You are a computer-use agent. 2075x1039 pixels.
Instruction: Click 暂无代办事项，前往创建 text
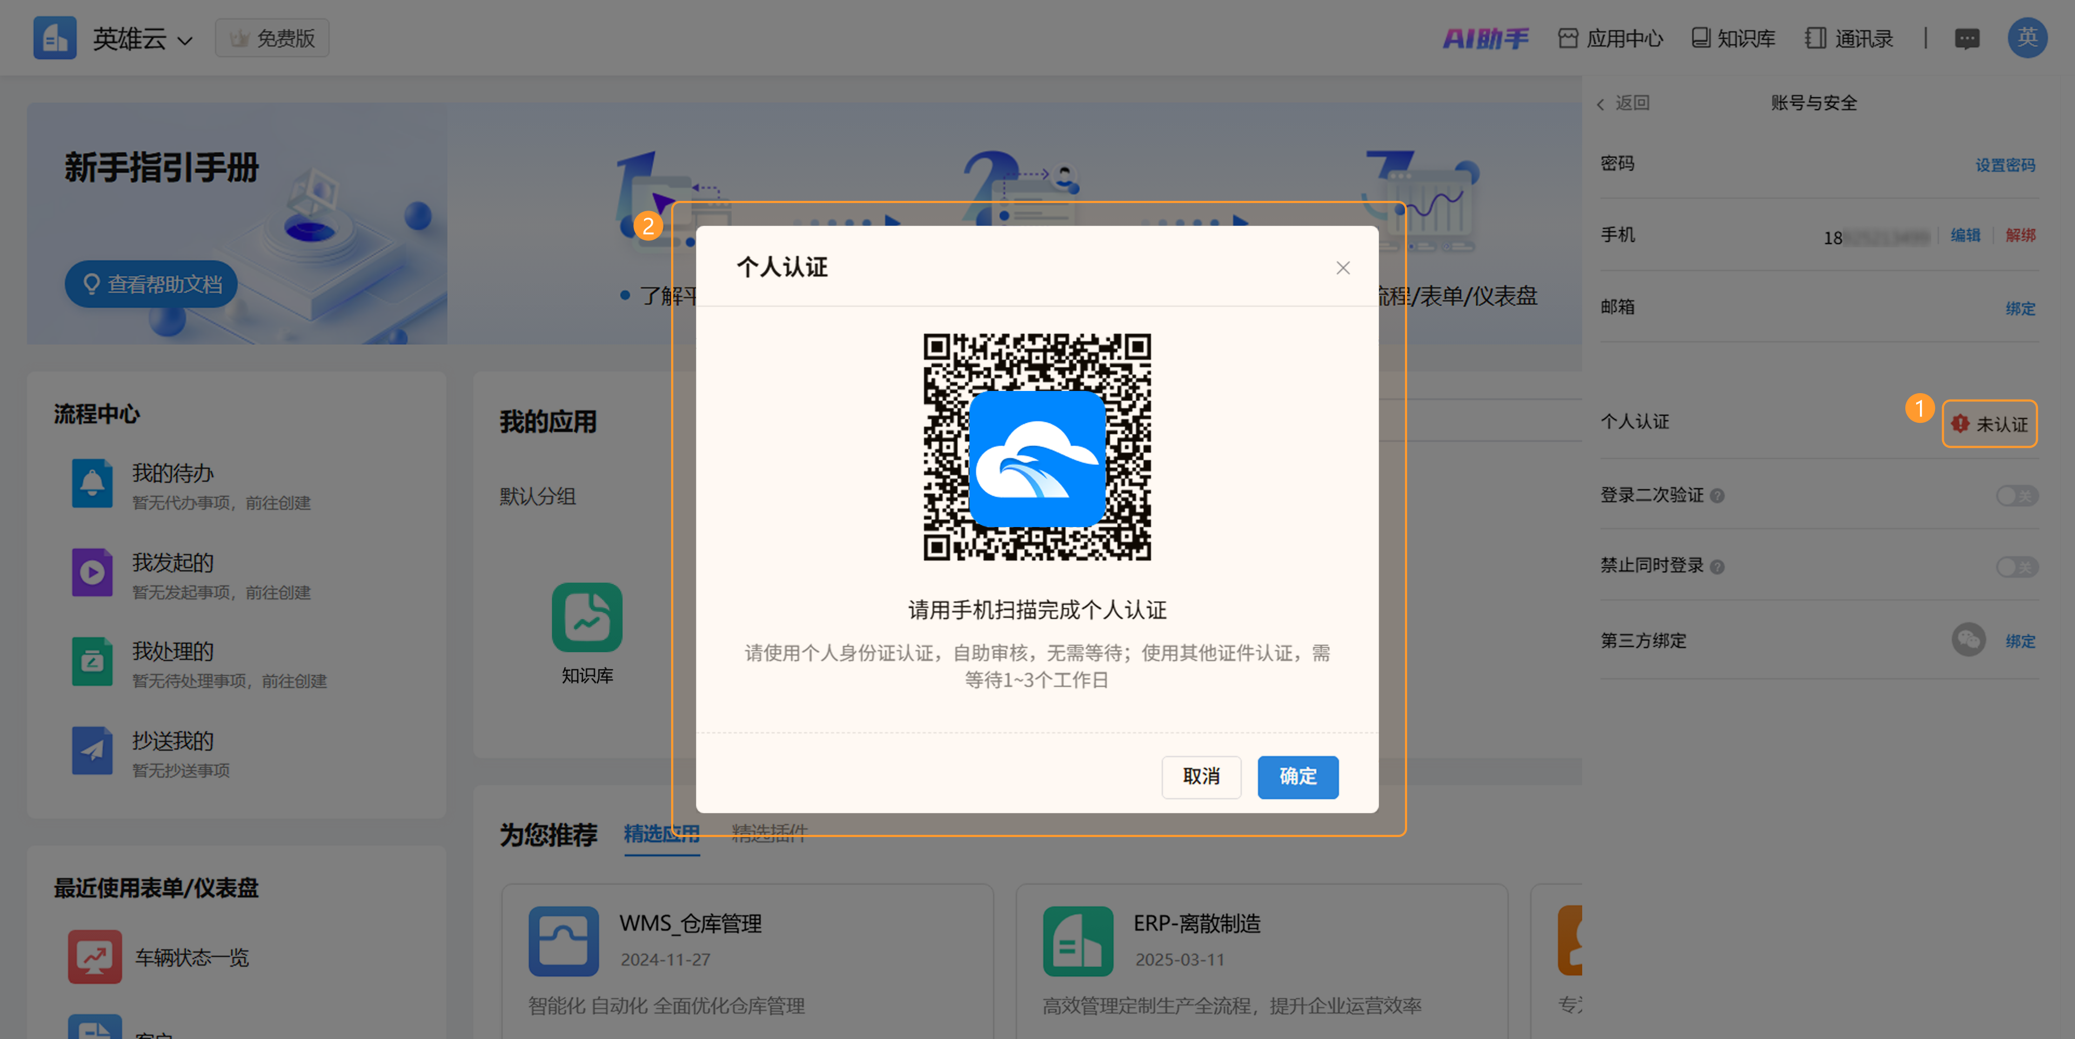tap(222, 503)
